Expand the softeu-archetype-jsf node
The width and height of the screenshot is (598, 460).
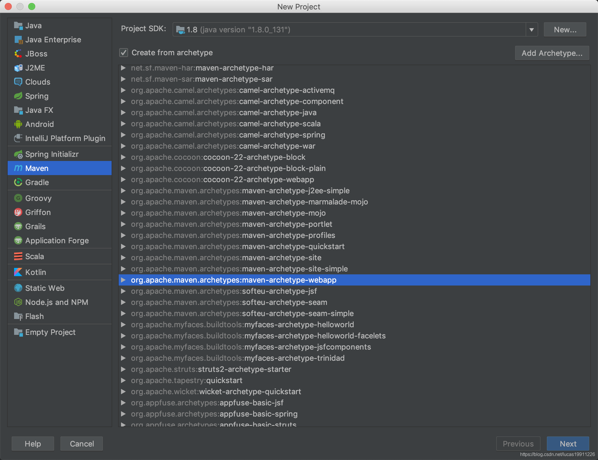pyautogui.click(x=124, y=291)
